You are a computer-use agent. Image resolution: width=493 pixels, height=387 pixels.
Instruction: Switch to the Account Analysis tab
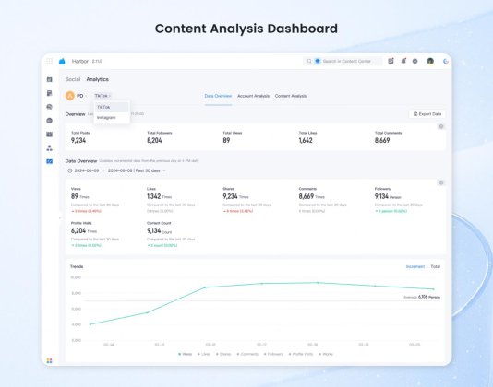(253, 96)
